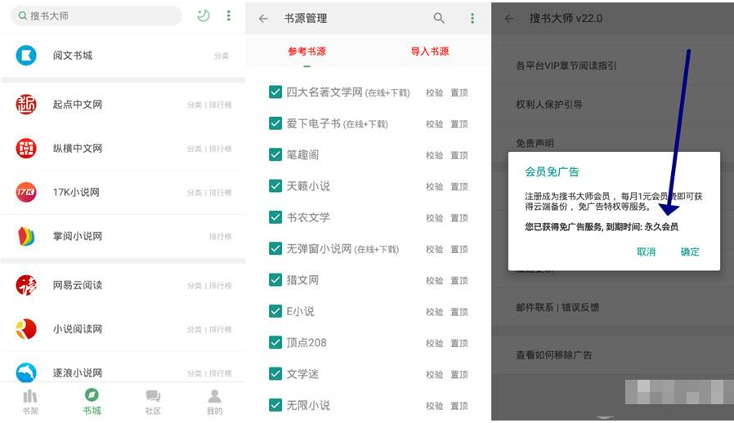
Task: Switch to the 书架 bottom tab
Action: [x=30, y=402]
